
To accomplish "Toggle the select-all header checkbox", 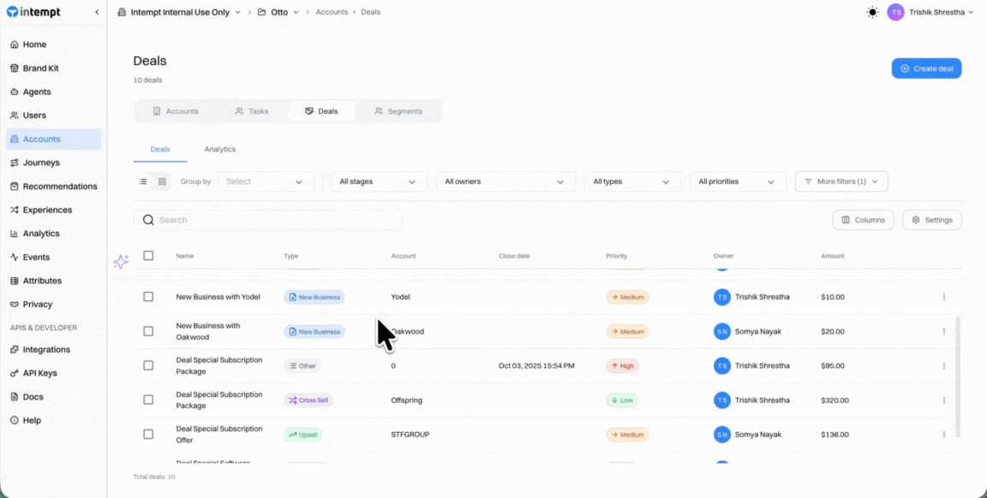I will (x=148, y=256).
